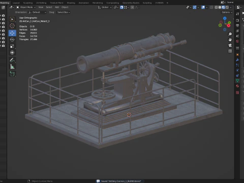Open the Options dropdown

227,12
